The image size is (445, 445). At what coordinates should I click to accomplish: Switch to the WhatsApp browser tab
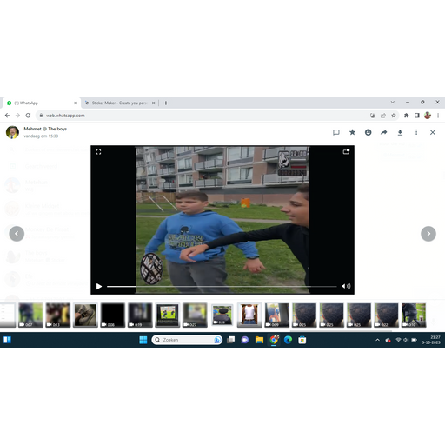(42, 103)
